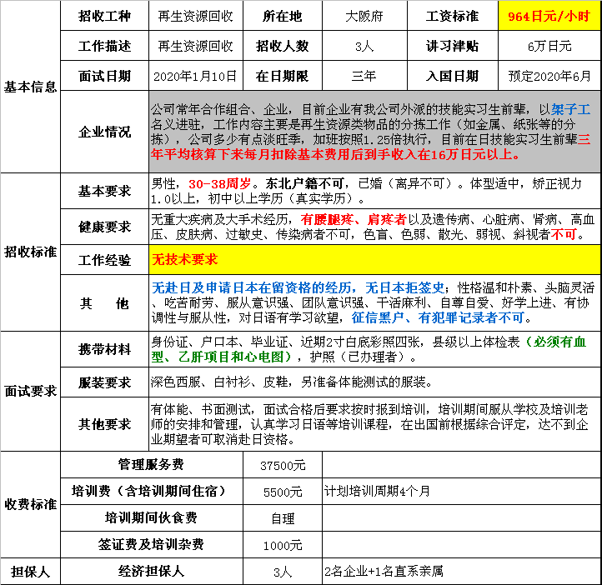Select the 有体能、书面测试 requirements paragraph
Viewport: 602px width, 585px height.
[x=374, y=424]
